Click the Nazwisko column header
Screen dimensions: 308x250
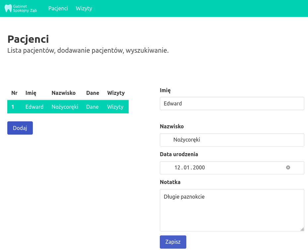(x=64, y=93)
